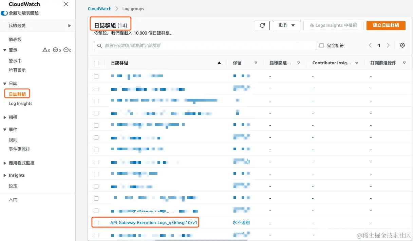
Task: Expand the 我的最愛 favorites arrow
Action: [x=69, y=26]
